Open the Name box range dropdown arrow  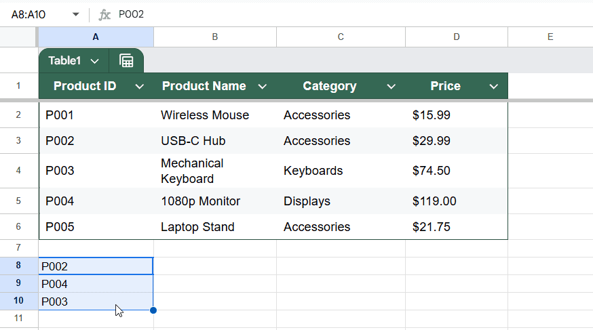click(x=75, y=14)
